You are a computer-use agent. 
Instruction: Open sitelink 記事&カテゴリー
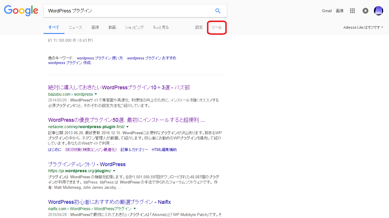click(x=134, y=150)
